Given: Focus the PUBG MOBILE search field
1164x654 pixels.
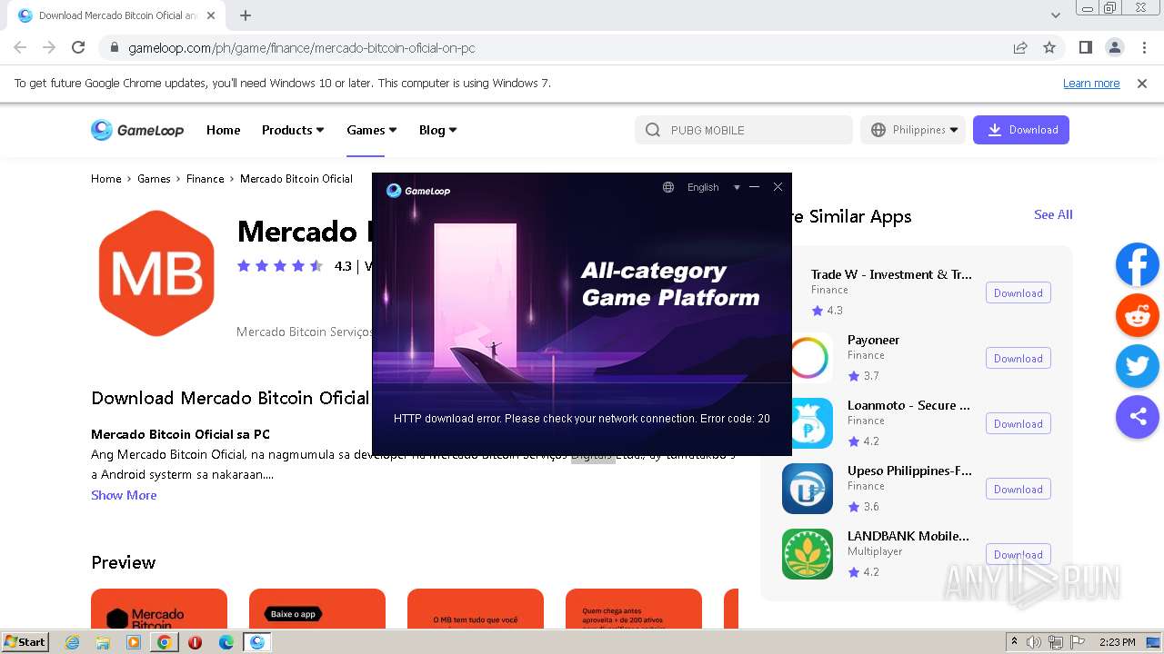Looking at the screenshot, I should pyautogui.click(x=744, y=130).
